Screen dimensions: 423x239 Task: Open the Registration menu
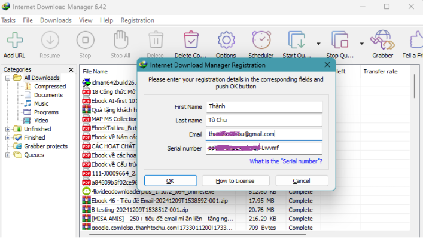coord(137,20)
